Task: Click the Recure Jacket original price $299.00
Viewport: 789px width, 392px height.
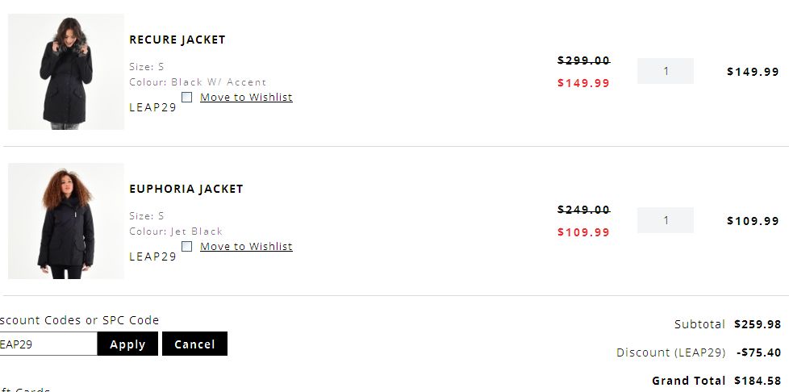Action: pos(584,60)
